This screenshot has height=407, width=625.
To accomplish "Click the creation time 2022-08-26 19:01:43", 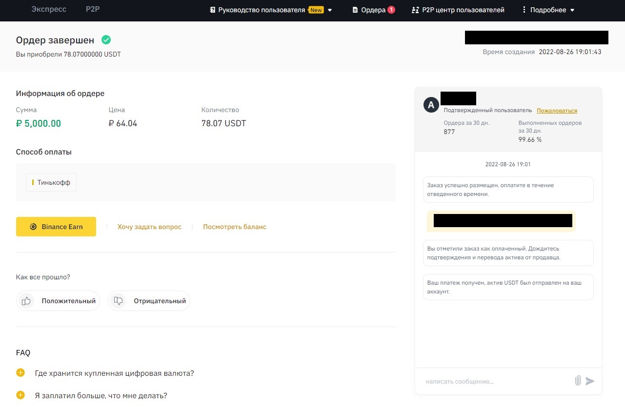I will tap(570, 52).
